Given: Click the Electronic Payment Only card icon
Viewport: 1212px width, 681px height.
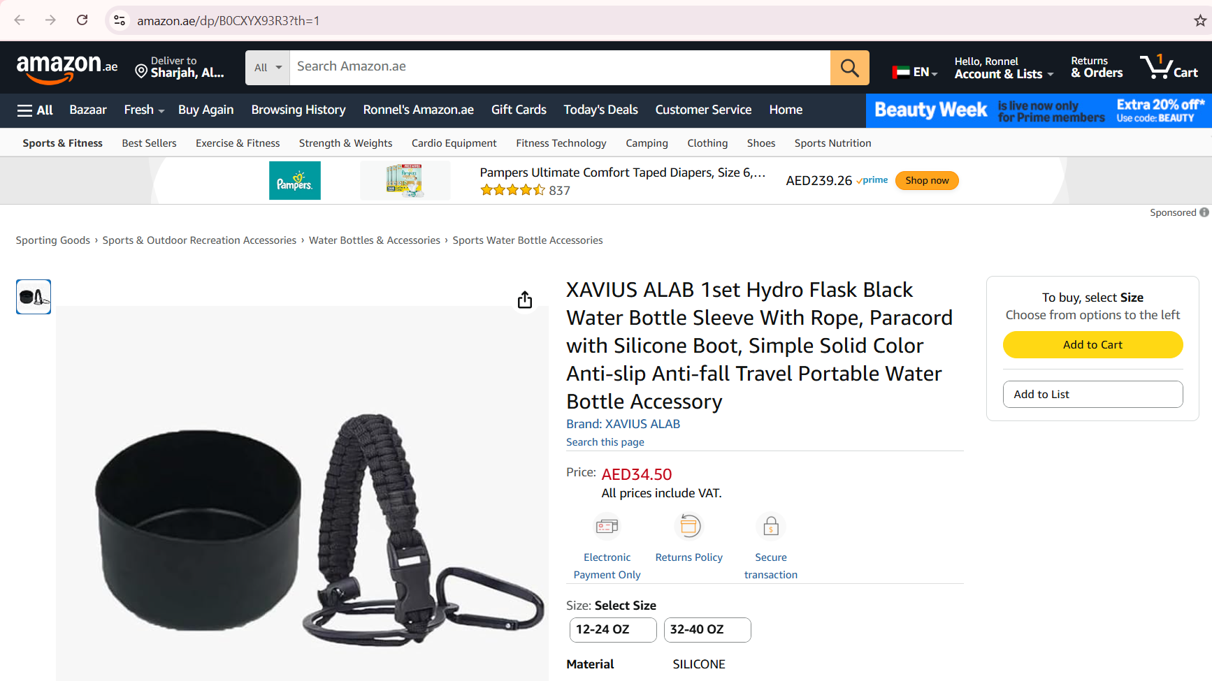Looking at the screenshot, I should [607, 526].
